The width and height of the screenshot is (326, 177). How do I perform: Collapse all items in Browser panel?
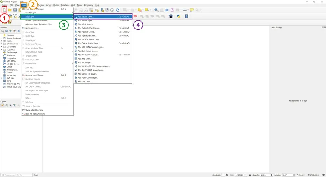(x=14, y=31)
